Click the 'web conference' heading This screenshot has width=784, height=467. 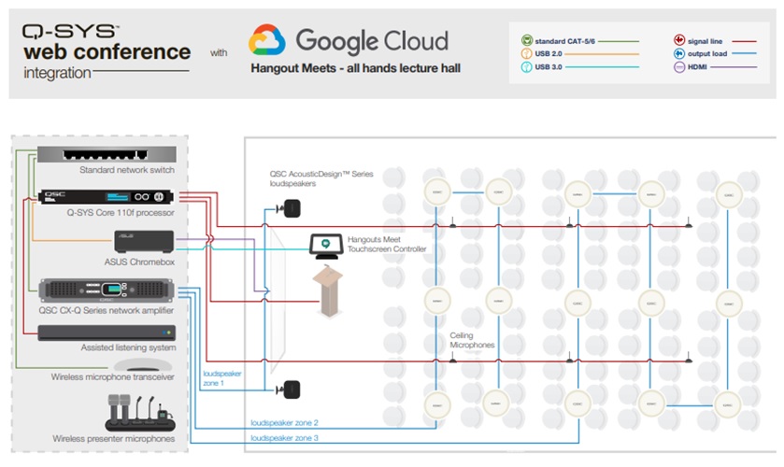(x=107, y=52)
